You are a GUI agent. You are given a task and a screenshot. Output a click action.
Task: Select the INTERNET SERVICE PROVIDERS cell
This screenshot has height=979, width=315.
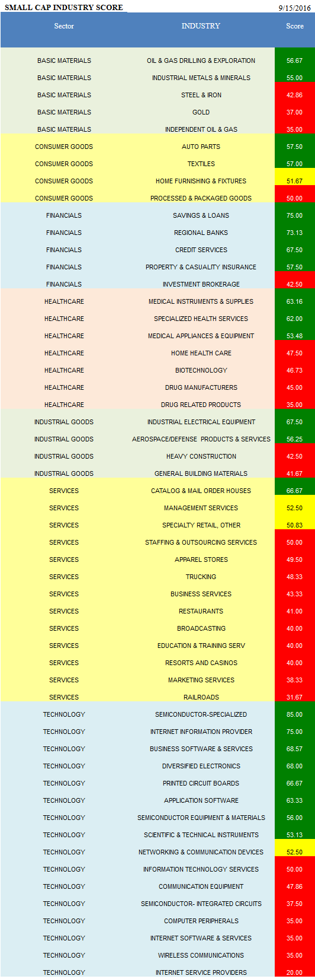point(201,972)
